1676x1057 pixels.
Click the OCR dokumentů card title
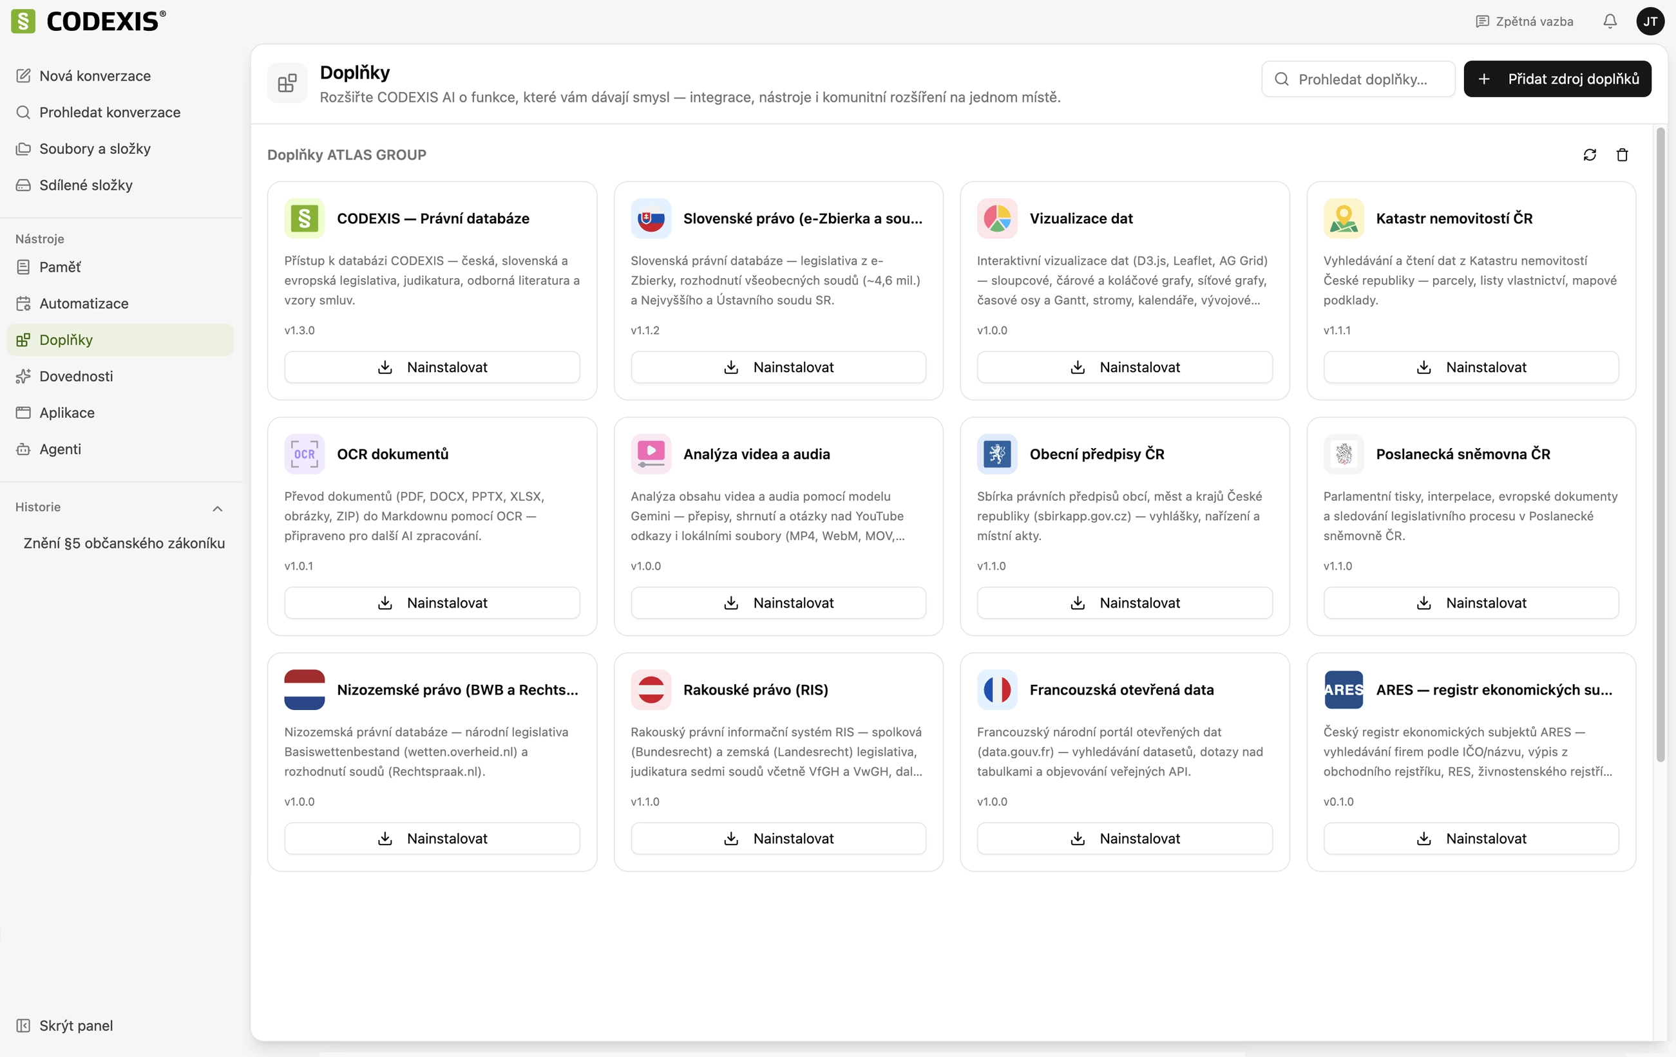392,454
